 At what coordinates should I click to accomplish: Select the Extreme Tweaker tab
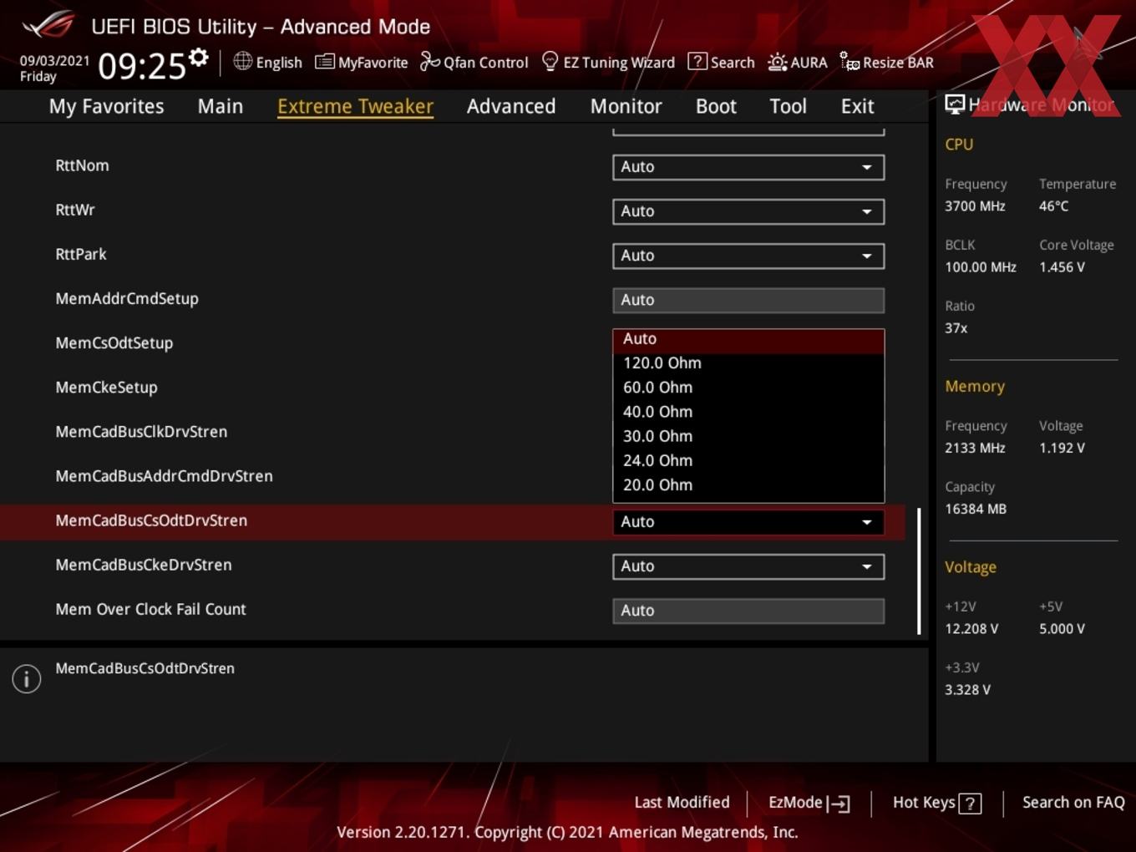355,106
